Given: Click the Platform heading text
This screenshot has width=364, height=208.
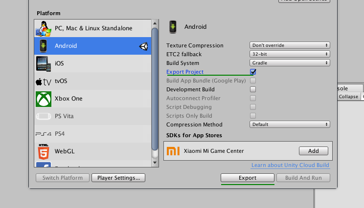Looking at the screenshot, I should tap(48, 13).
